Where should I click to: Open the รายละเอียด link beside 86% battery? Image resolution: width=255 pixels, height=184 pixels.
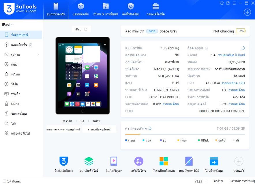[x=237, y=104]
